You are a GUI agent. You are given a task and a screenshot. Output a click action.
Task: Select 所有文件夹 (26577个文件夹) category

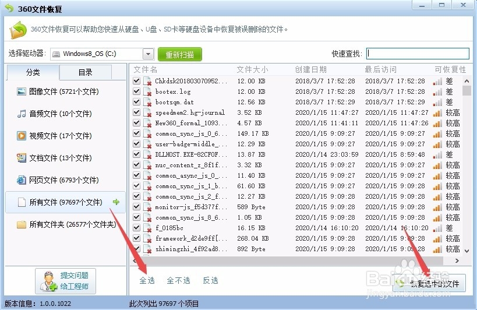point(65,224)
